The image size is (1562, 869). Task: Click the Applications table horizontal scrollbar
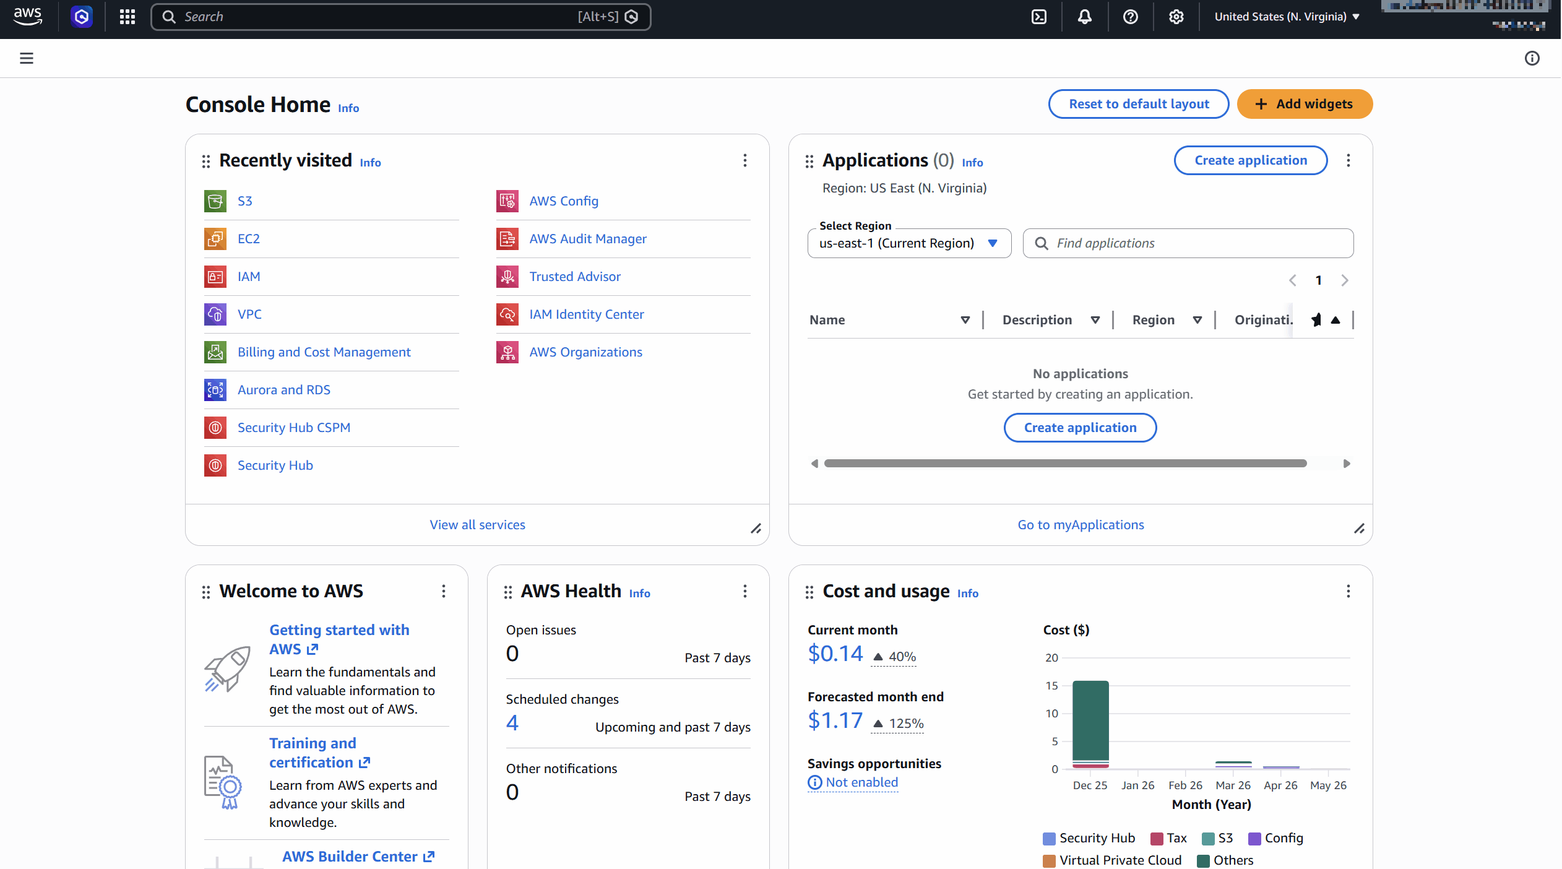1066,464
